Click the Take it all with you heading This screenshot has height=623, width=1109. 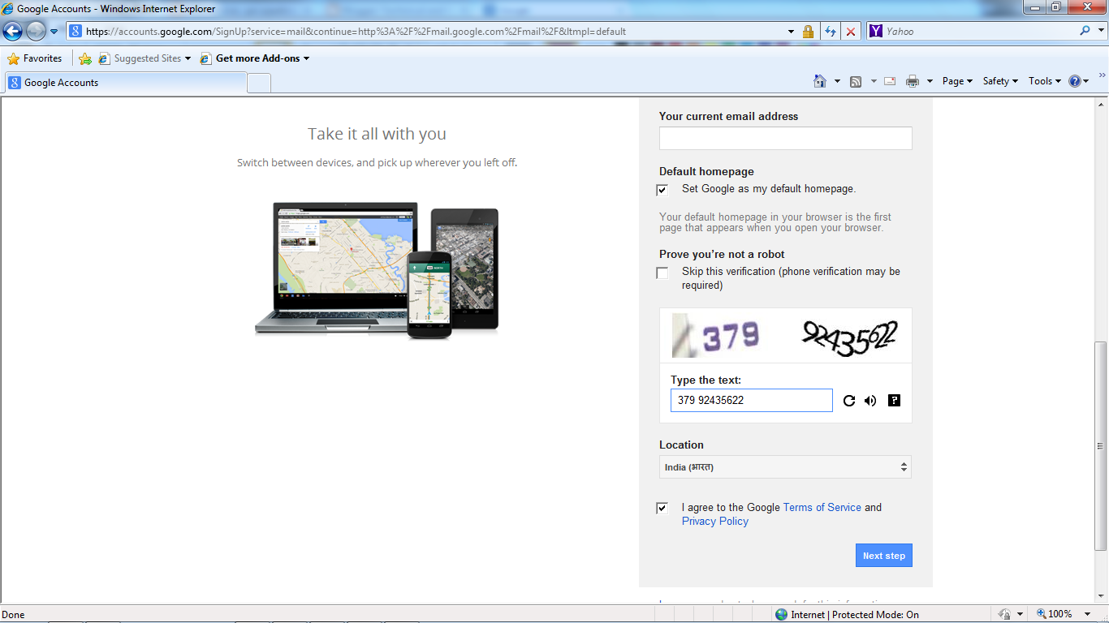coord(377,134)
